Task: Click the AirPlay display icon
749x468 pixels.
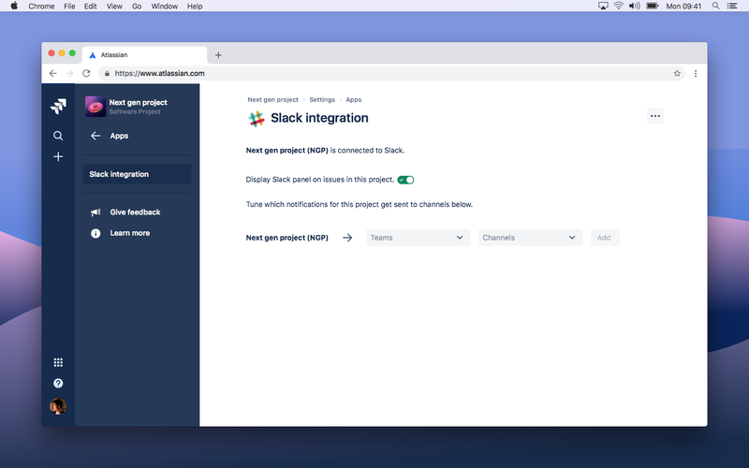Action: pyautogui.click(x=603, y=6)
